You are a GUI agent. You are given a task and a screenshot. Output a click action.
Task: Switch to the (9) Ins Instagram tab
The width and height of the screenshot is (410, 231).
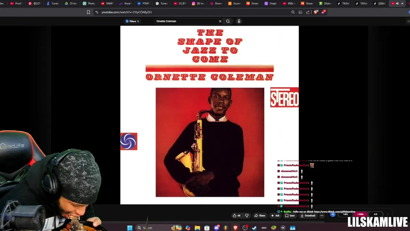click(x=198, y=4)
